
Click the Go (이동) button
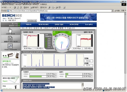pyautogui.click(x=117, y=11)
